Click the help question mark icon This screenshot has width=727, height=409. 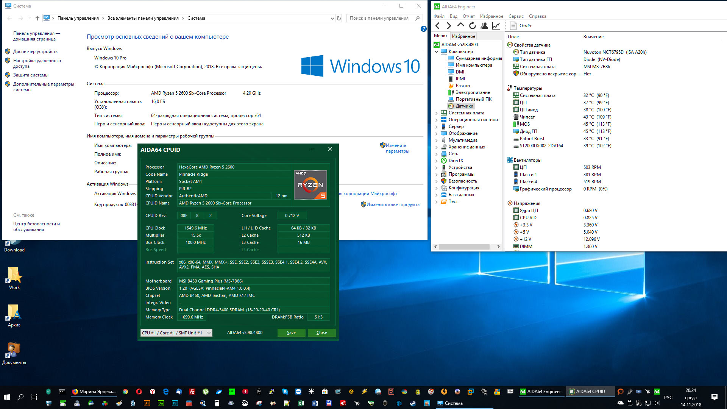point(423,29)
